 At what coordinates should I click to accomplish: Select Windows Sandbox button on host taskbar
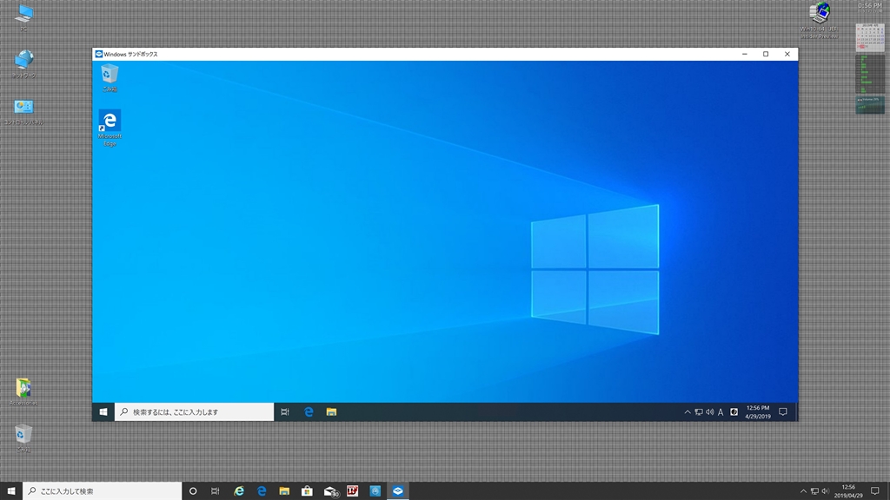coord(398,491)
